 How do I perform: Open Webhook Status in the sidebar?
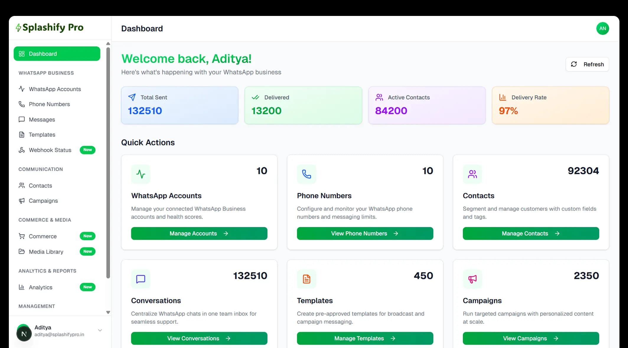click(50, 150)
